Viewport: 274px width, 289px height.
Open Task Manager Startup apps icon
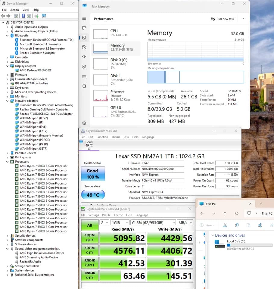point(84,57)
